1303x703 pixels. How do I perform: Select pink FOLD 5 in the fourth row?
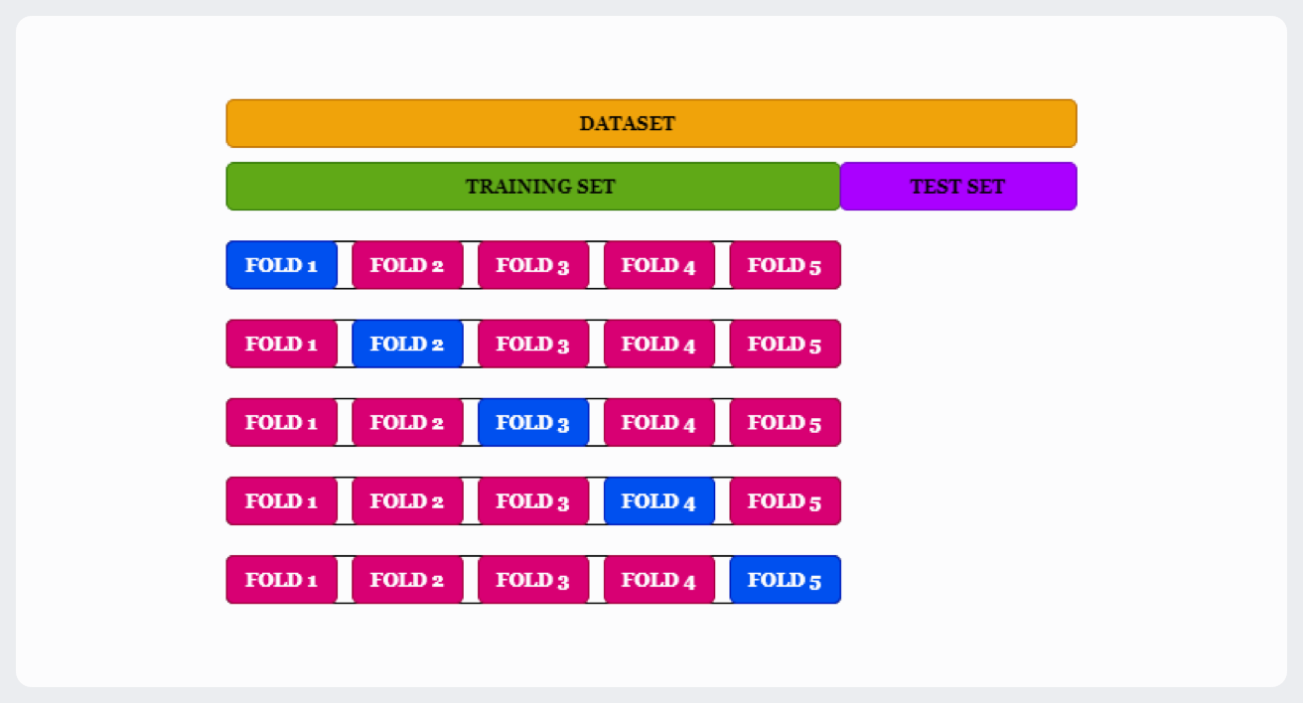click(x=785, y=500)
